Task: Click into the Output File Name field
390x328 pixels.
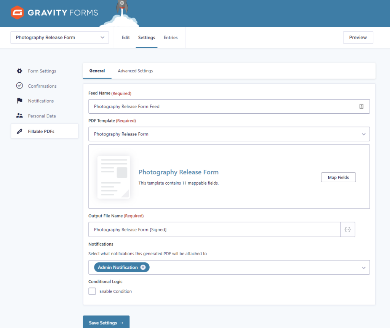Action: click(214, 229)
